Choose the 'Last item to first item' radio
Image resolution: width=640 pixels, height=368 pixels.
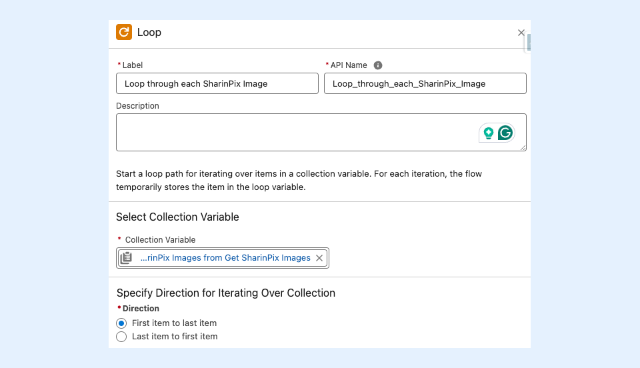[x=121, y=337]
